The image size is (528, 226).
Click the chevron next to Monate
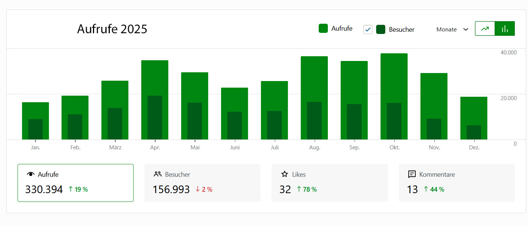tap(465, 30)
